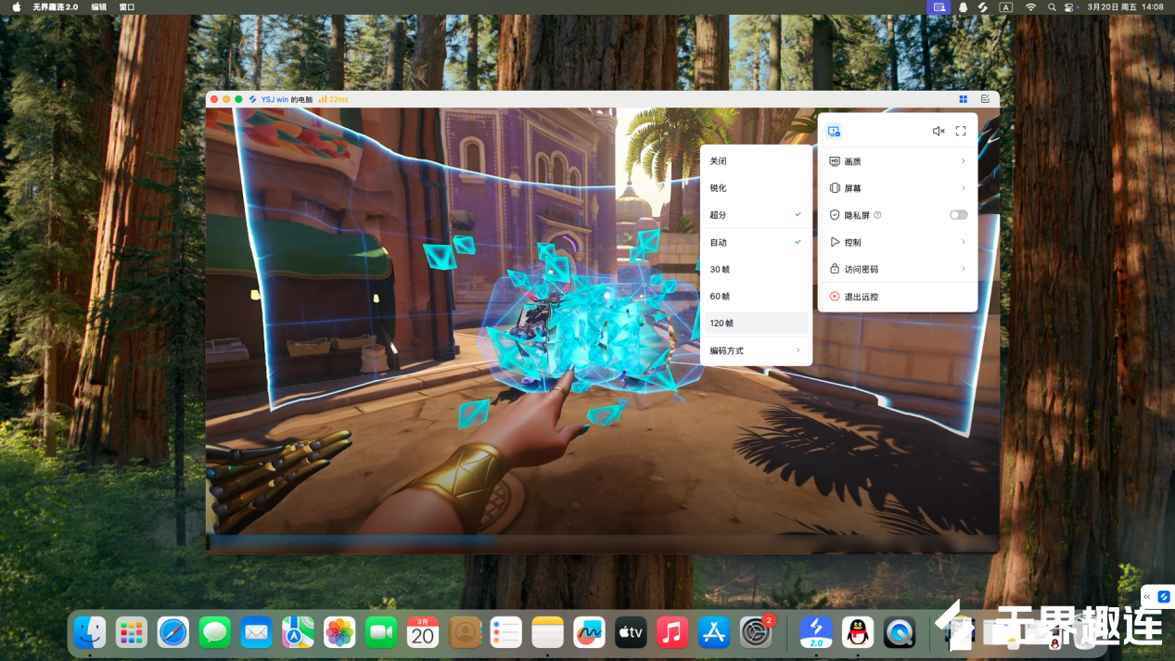
Task: Click 退出远控 to exit remote control
Action: pyautogui.click(x=861, y=297)
